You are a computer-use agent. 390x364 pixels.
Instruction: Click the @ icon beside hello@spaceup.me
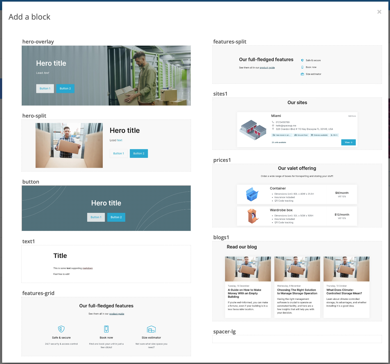coord(273,126)
